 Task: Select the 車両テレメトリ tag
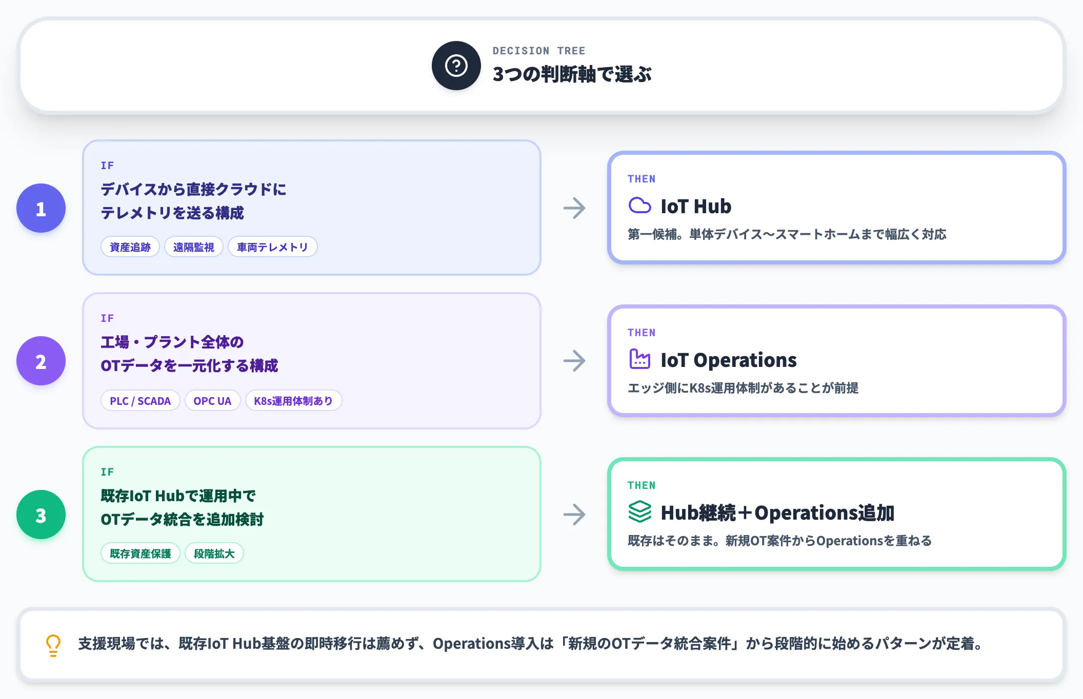(272, 247)
